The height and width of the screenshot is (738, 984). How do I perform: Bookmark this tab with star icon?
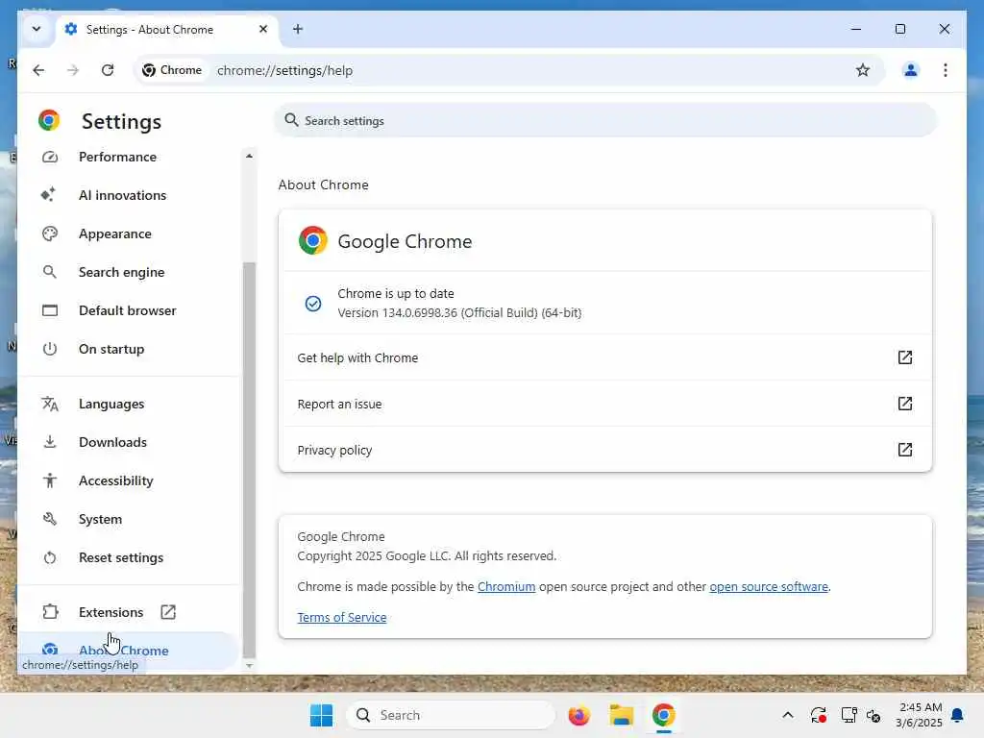coord(863,70)
